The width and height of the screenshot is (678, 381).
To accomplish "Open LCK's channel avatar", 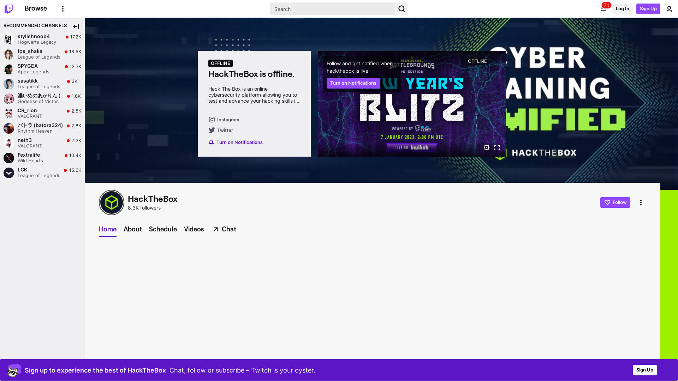I will coord(9,173).
